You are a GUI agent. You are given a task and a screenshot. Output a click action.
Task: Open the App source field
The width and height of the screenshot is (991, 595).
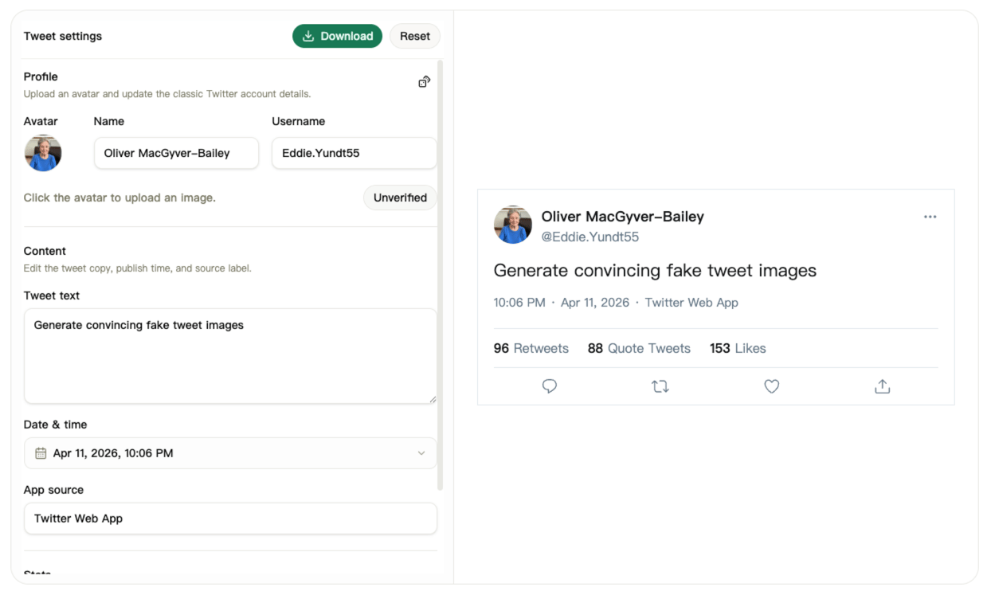pyautogui.click(x=230, y=519)
